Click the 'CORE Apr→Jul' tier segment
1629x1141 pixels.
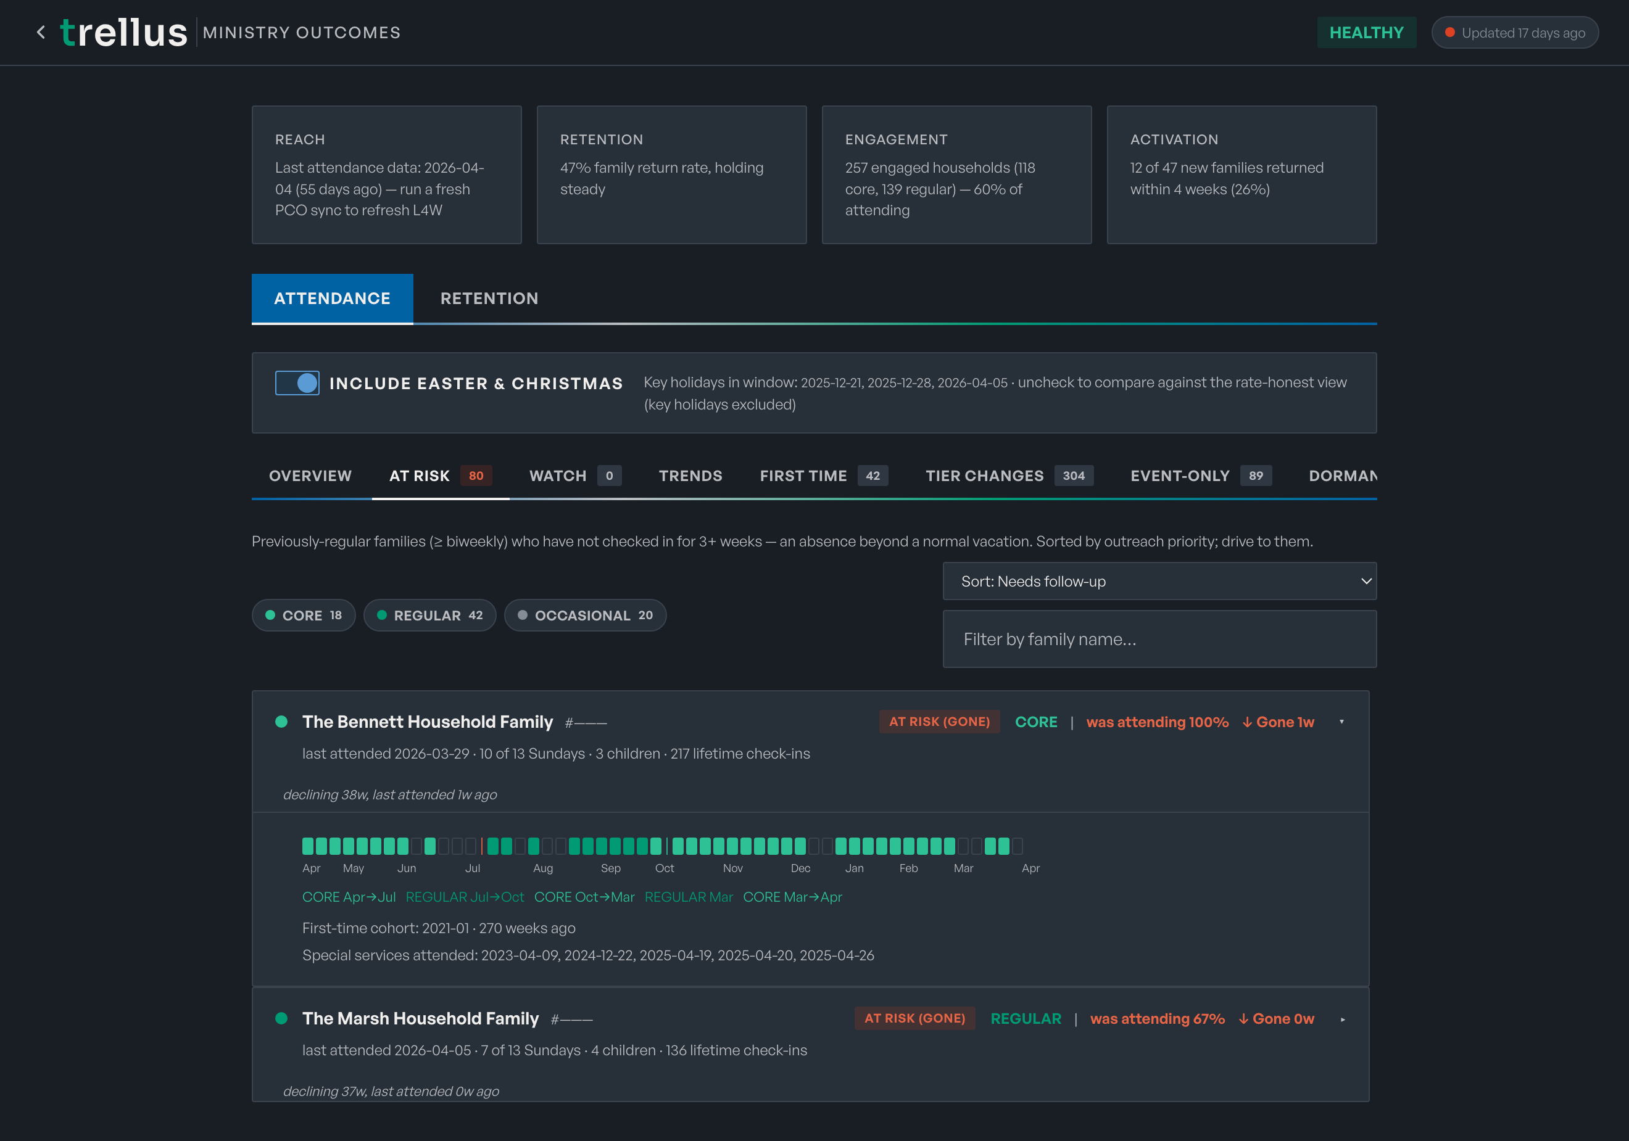point(349,897)
